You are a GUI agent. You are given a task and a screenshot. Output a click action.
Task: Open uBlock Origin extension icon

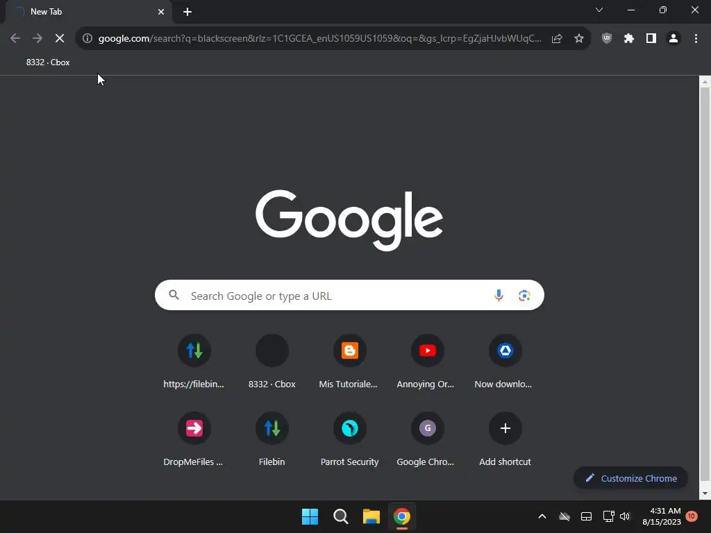pos(607,39)
